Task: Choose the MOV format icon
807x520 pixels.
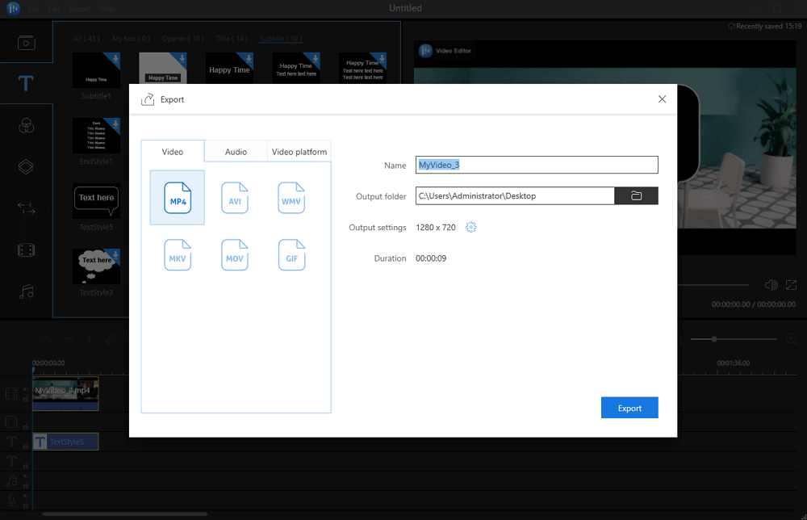Action: (x=235, y=255)
